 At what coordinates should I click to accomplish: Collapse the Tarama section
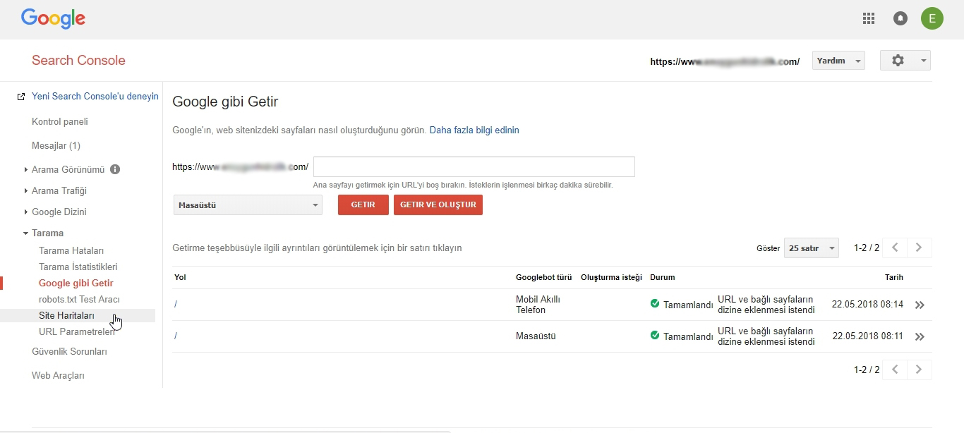(26, 233)
